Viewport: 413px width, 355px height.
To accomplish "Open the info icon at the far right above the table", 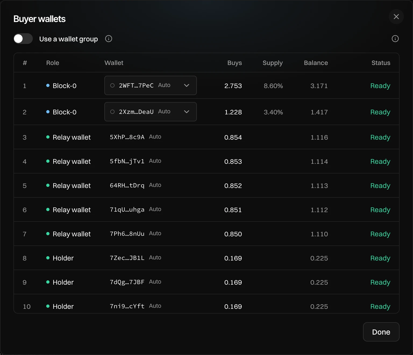I will 395,39.
